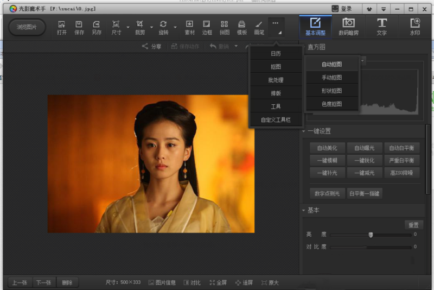Apply 自动曝光 preset

[365, 148]
